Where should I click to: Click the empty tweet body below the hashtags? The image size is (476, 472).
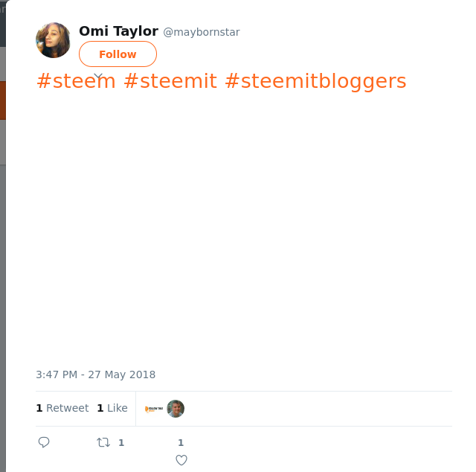(238, 223)
